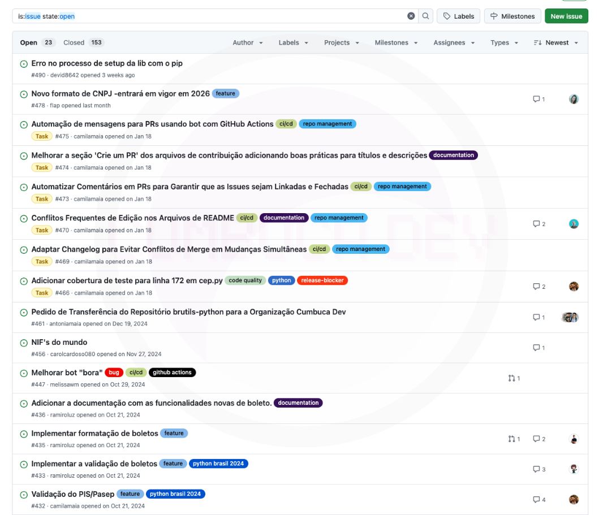Click linked pull request icon on issue #435
The width and height of the screenshot is (603, 515).
(x=512, y=439)
